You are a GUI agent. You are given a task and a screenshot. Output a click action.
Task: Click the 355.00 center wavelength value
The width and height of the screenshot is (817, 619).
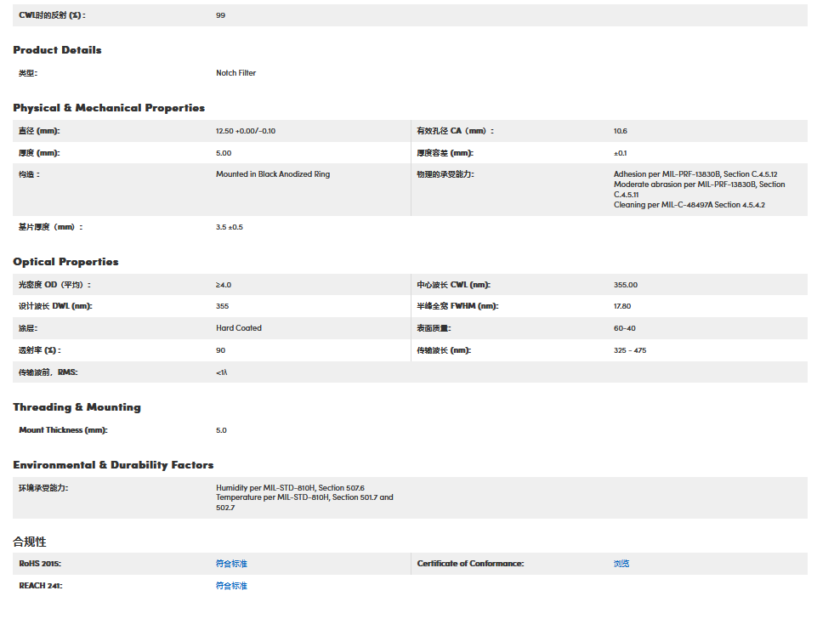tap(626, 285)
